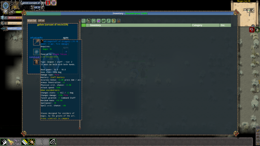Select the red robed party member portrait

click(x=48, y=3)
